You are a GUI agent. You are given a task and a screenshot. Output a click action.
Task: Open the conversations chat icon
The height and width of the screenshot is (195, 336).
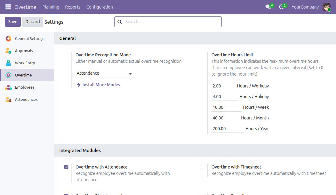coord(268,7)
